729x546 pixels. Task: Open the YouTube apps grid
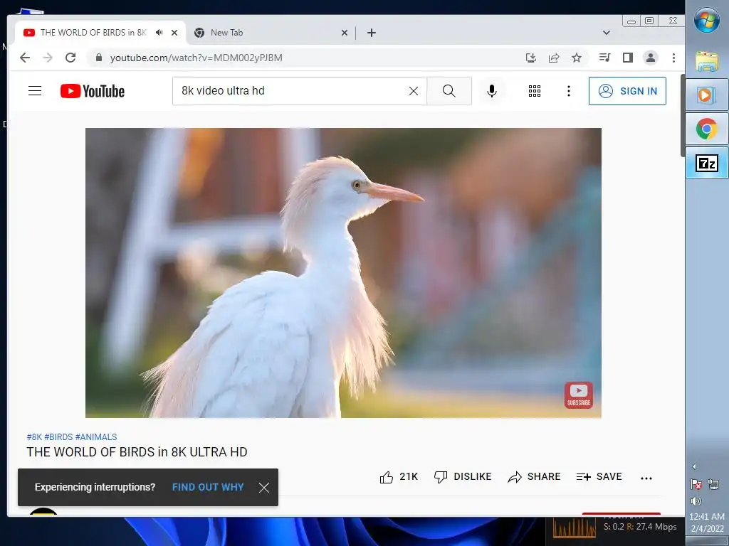pyautogui.click(x=535, y=91)
